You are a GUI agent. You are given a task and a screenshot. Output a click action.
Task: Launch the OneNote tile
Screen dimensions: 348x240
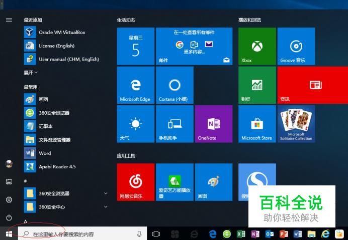pos(214,124)
